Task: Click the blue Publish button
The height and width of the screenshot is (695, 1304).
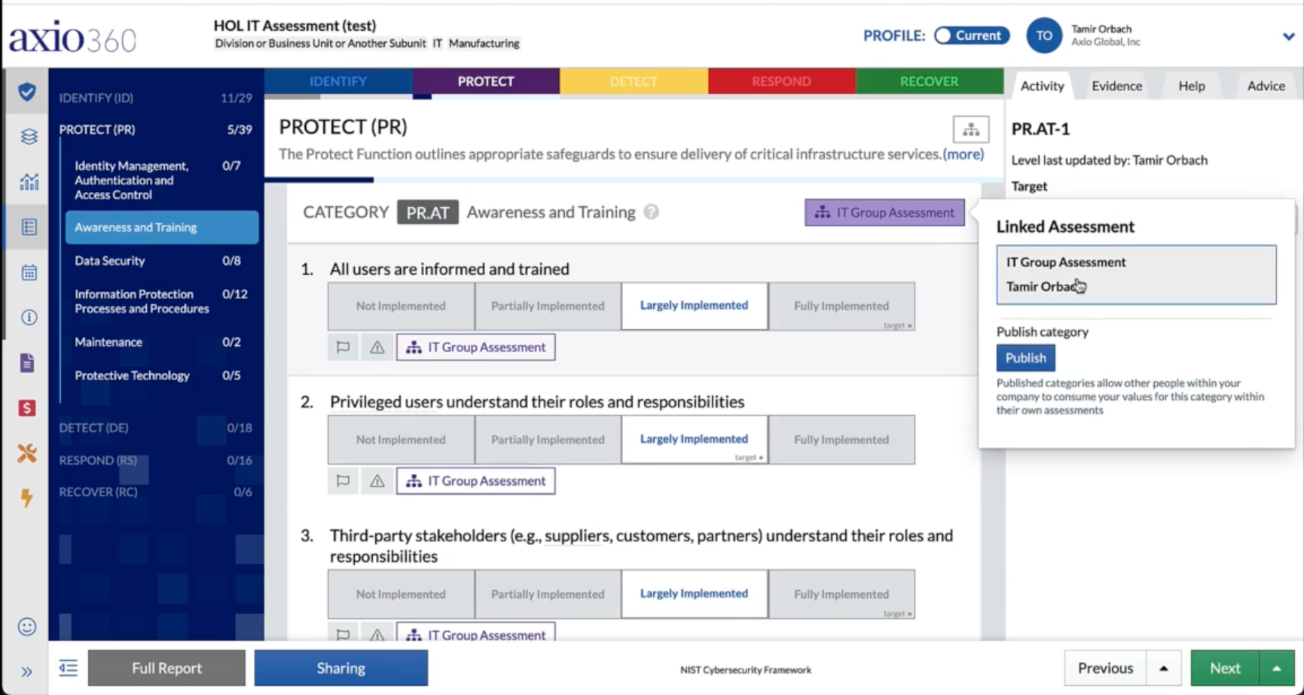Action: (x=1025, y=358)
